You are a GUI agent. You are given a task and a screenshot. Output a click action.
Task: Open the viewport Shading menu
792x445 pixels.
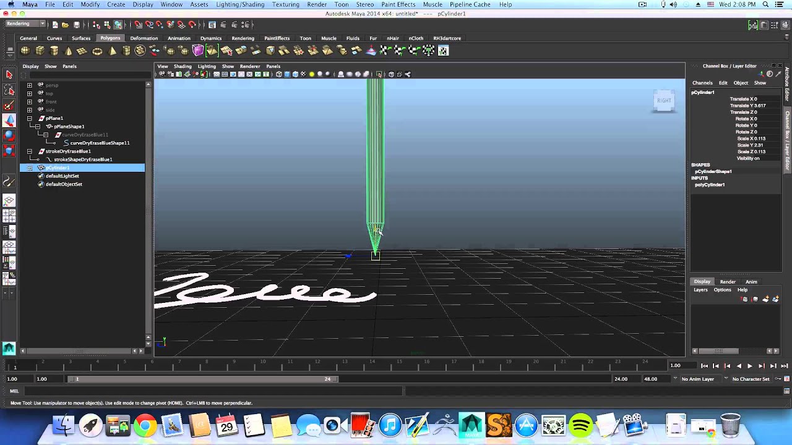click(x=183, y=66)
